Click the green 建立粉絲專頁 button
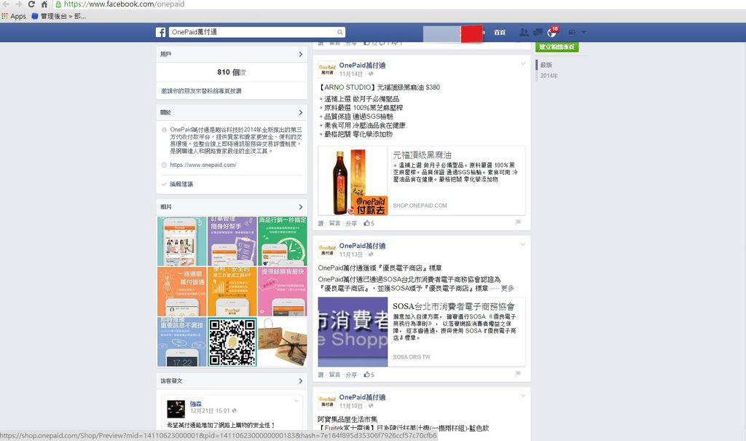Viewport: 746px width, 441px height. coord(557,47)
